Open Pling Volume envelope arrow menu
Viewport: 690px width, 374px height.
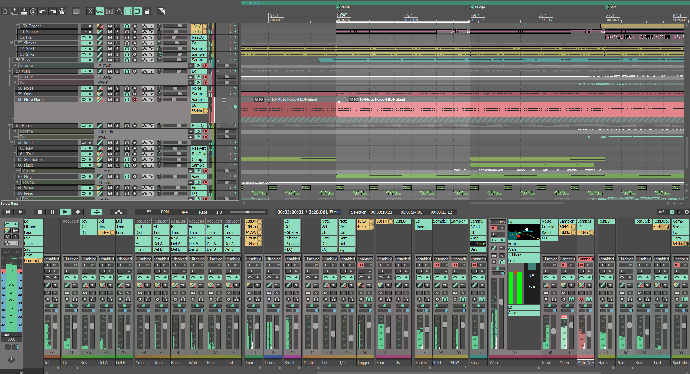coord(191,182)
